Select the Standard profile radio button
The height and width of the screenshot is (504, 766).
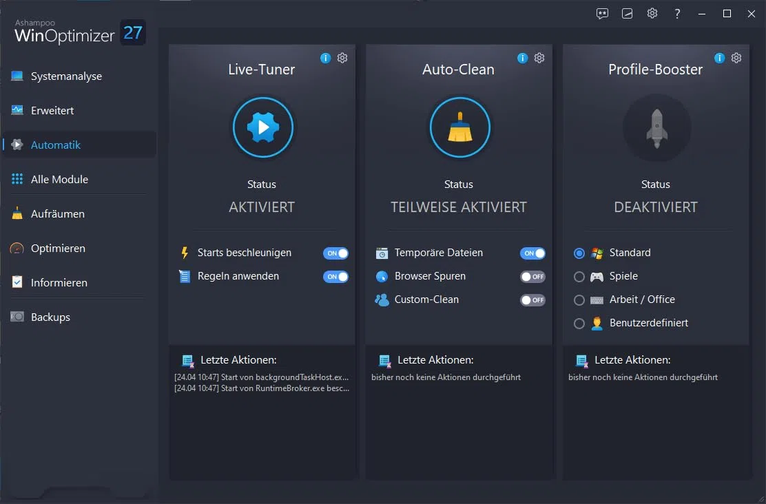[x=579, y=253]
